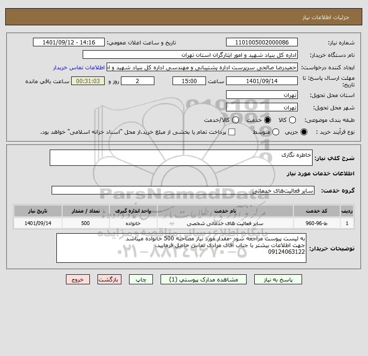Click delivery province field تهران
The height and width of the screenshot is (356, 368).
point(262,95)
